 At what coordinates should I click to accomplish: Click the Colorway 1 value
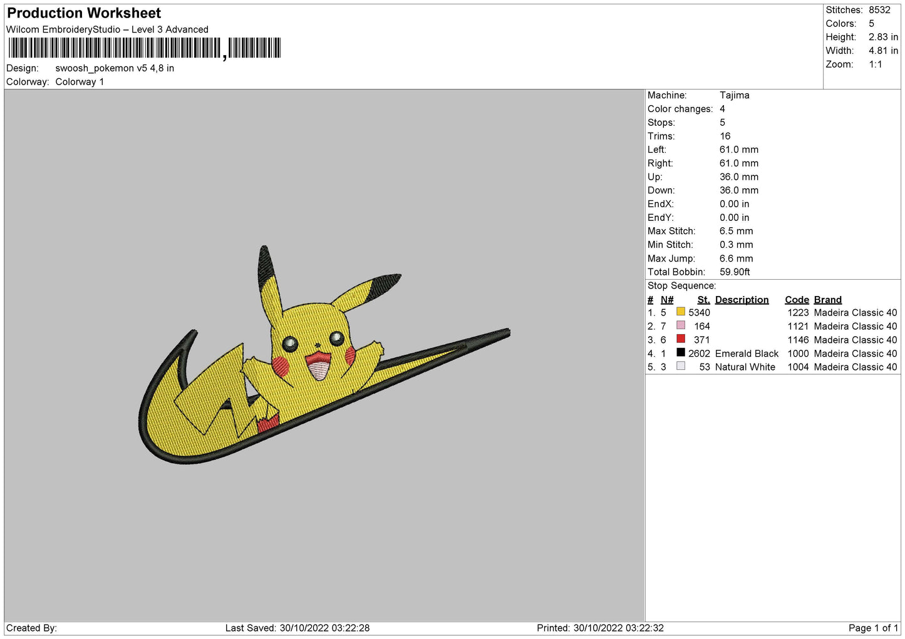point(80,82)
